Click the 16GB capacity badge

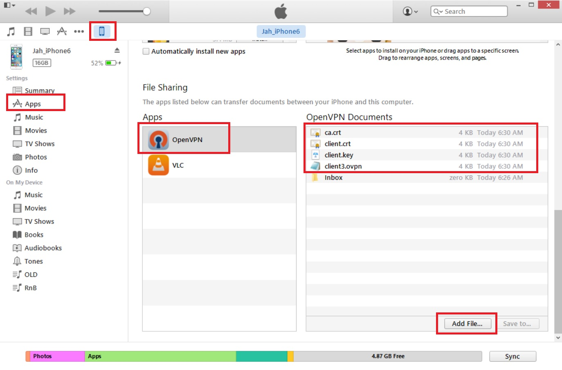42,63
